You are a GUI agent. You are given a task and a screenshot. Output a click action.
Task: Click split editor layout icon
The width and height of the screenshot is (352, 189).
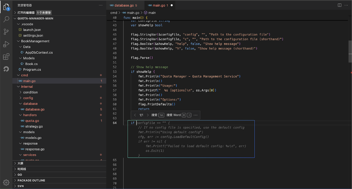(x=339, y=5)
